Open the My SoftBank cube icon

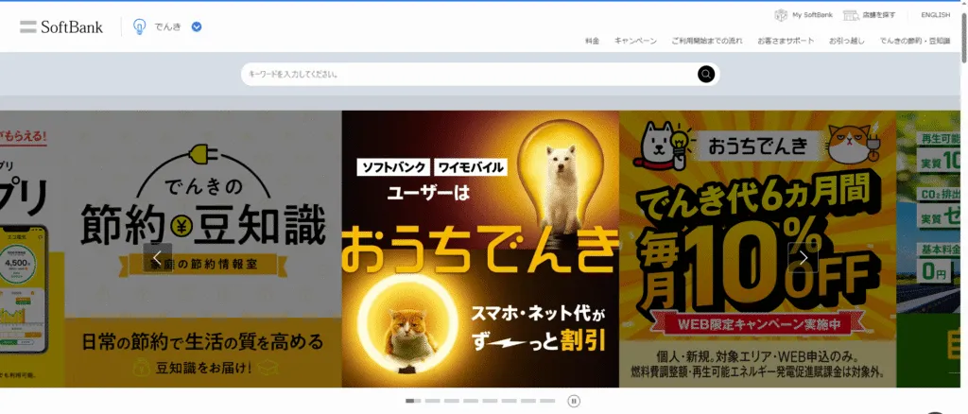(x=781, y=15)
